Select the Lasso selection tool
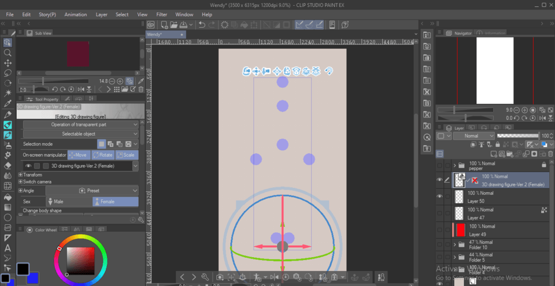The height and width of the screenshot is (286, 555). click(x=8, y=73)
